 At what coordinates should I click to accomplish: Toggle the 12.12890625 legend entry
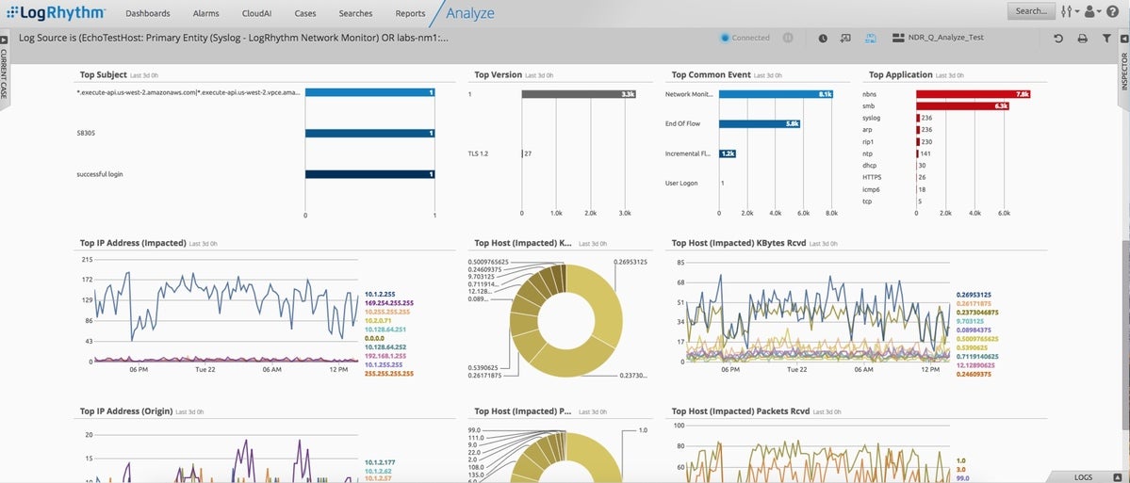point(974,365)
